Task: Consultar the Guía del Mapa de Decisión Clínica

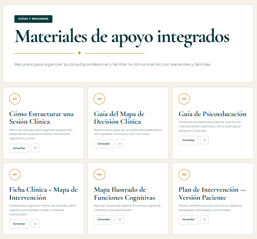Action: click(104, 144)
